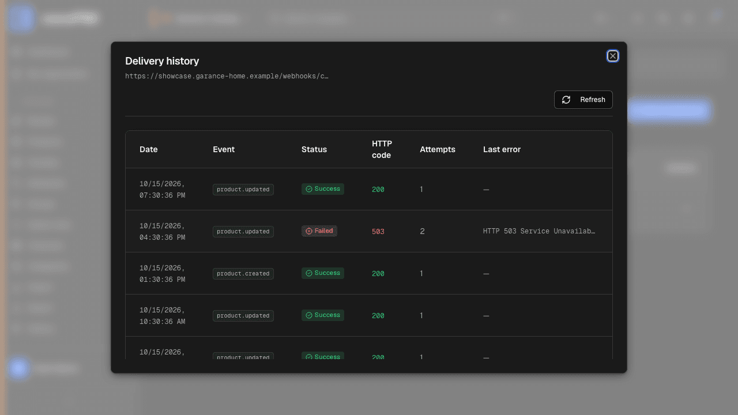Viewport: 738px width, 415px height.
Task: Click the 503 HTTP code
Action: 378,232
